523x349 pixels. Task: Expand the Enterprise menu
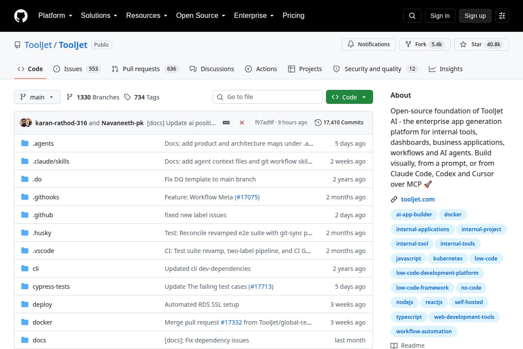tap(254, 16)
